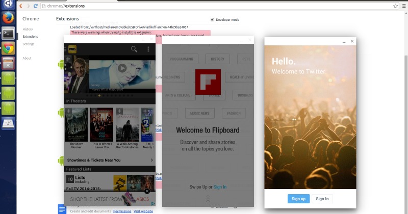Bookmark this page with the star icon

click(x=396, y=6)
